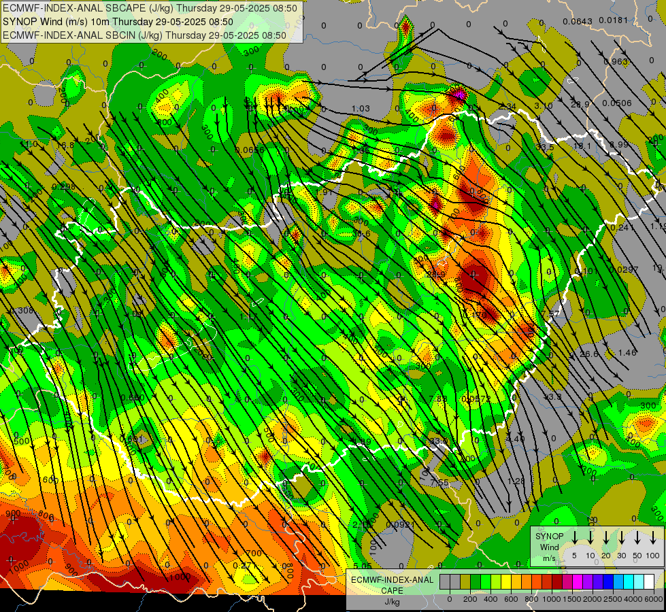Screen dimensions: 666x612
Task: Pick the white swatch at 6000 J/kg
Action: click(x=649, y=582)
